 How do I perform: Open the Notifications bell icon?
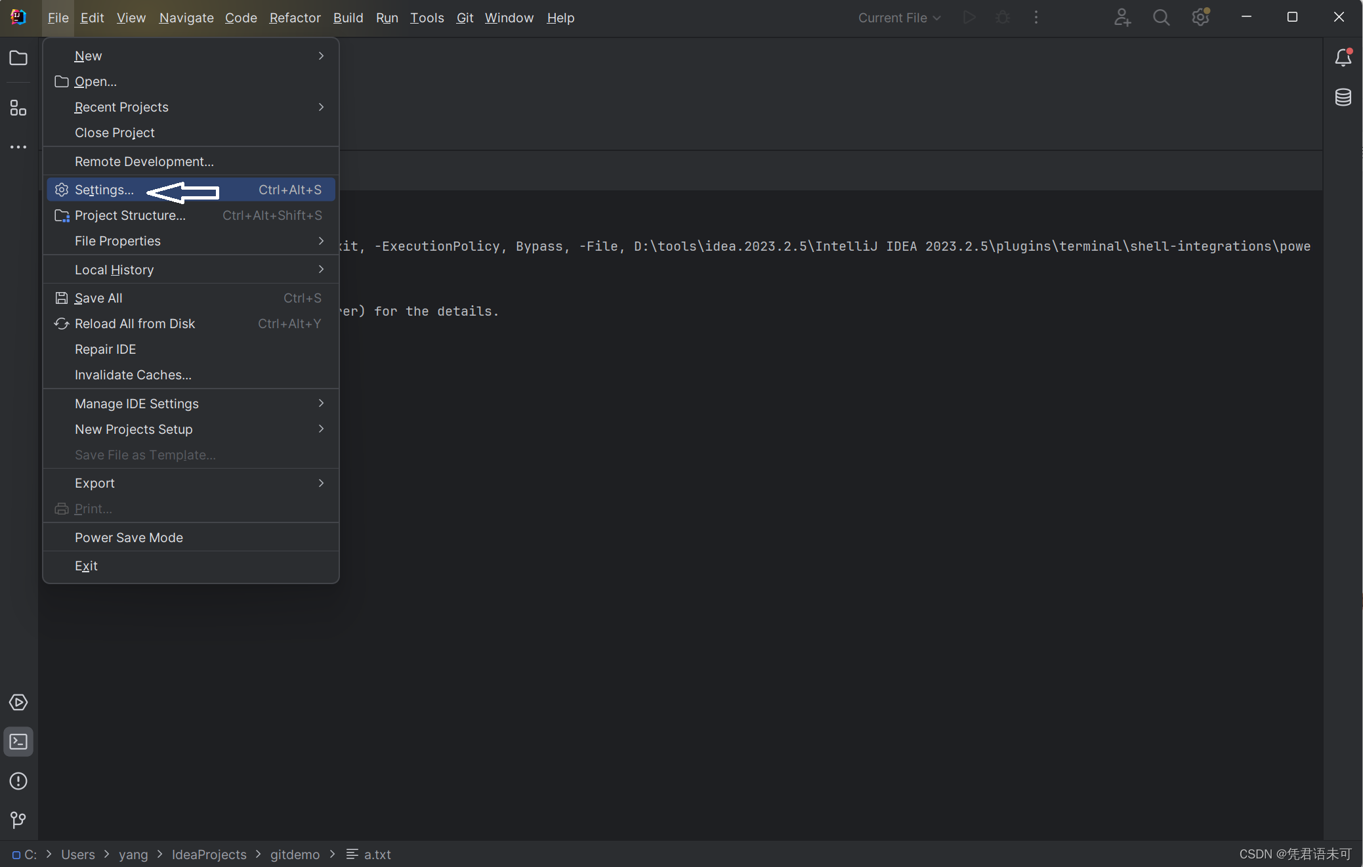click(1343, 58)
